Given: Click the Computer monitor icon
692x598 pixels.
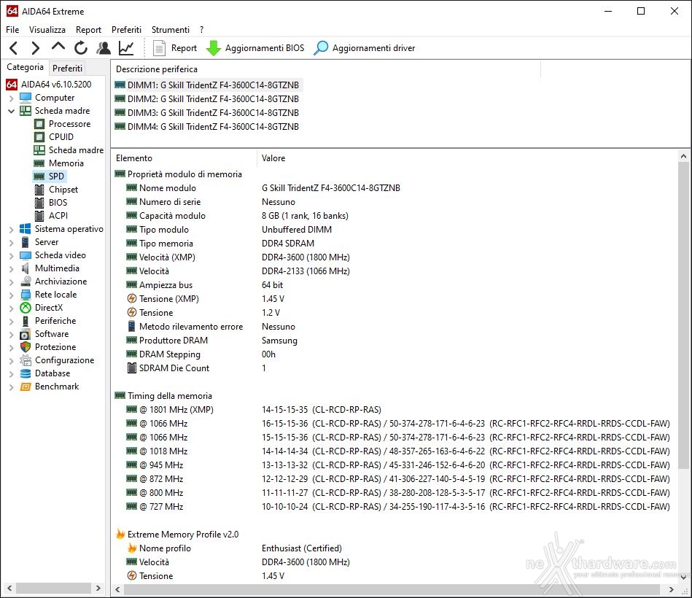Looking at the screenshot, I should [x=26, y=98].
